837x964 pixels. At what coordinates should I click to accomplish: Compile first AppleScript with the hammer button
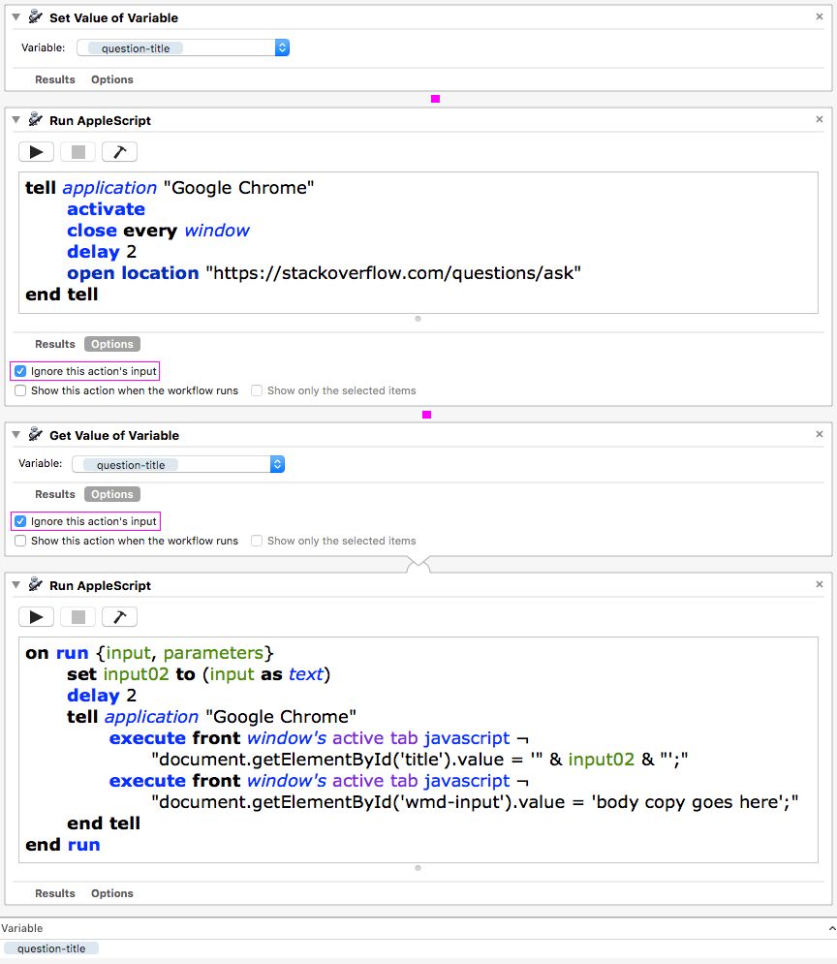pyautogui.click(x=119, y=152)
